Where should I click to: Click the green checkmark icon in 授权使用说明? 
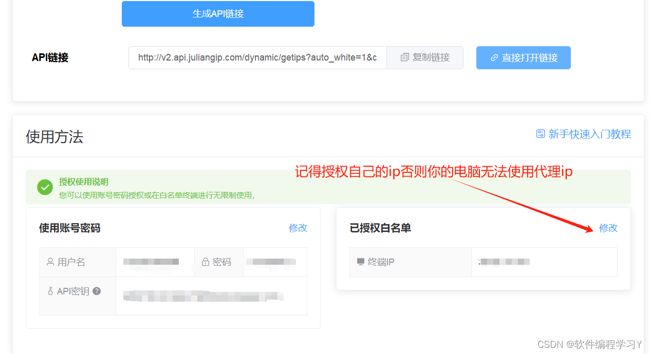[45, 187]
